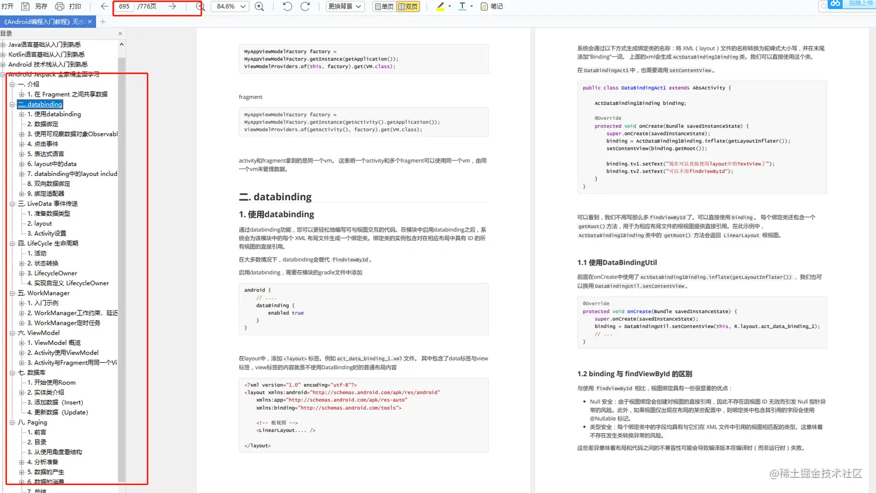Select outline entry 6. layout中的data

coord(52,164)
